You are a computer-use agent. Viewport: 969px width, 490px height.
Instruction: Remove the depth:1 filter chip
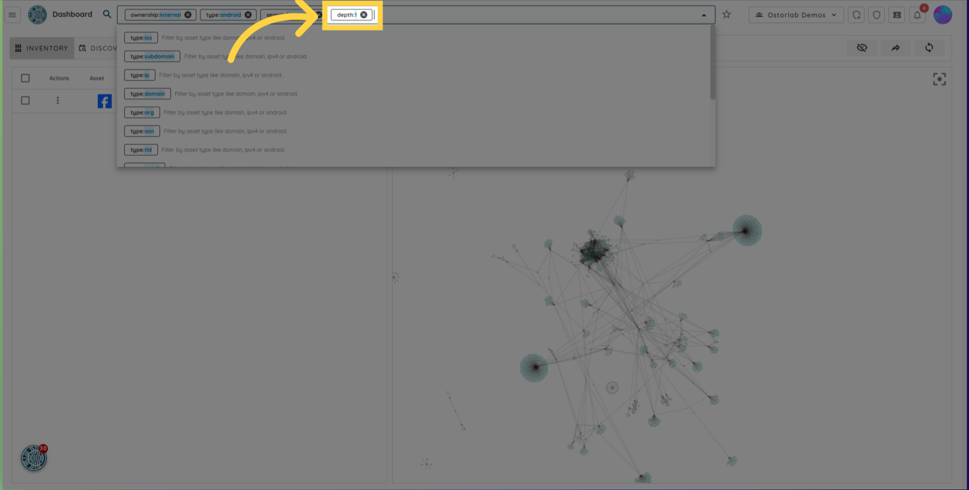(x=363, y=15)
